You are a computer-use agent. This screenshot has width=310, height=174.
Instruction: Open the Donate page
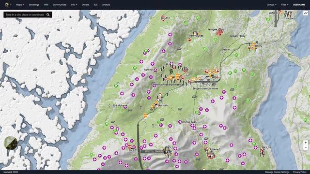click(86, 5)
